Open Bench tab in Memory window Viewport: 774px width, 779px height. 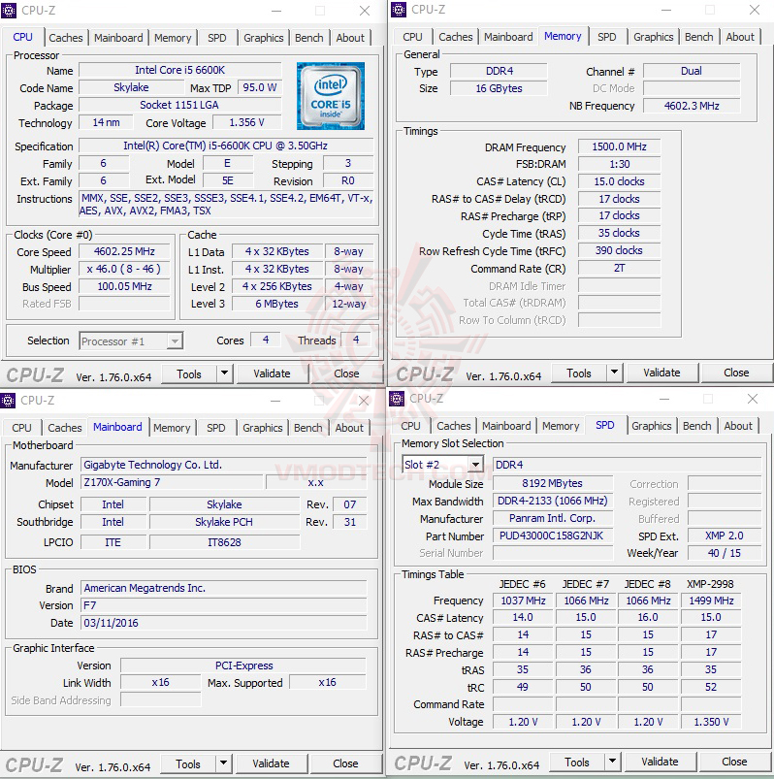[x=699, y=37]
